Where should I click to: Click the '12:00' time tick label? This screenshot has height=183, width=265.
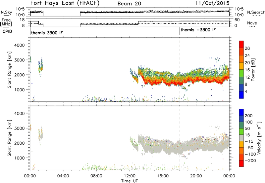(130, 176)
